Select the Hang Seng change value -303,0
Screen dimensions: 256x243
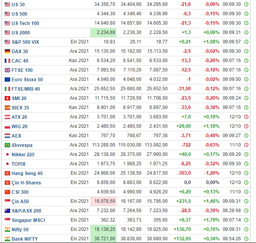tap(184, 173)
